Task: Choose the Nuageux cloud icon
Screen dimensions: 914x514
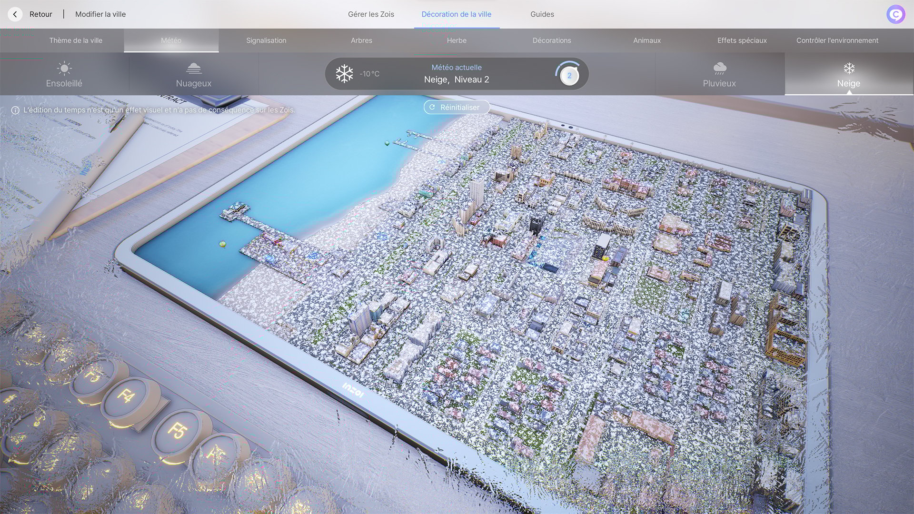Action: [194, 68]
